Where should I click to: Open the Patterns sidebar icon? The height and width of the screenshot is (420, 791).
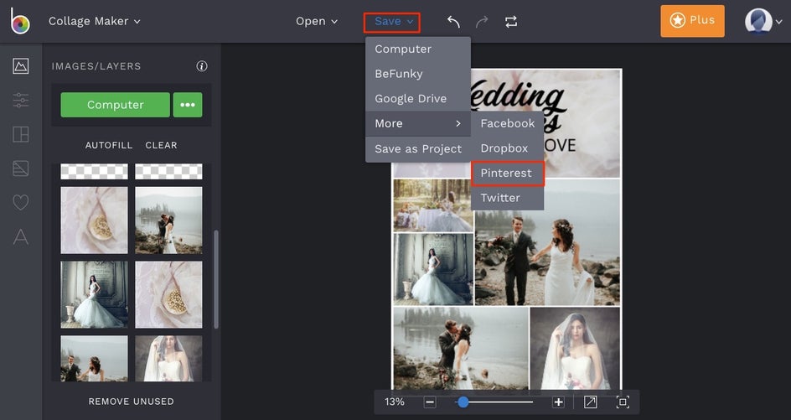(x=21, y=169)
